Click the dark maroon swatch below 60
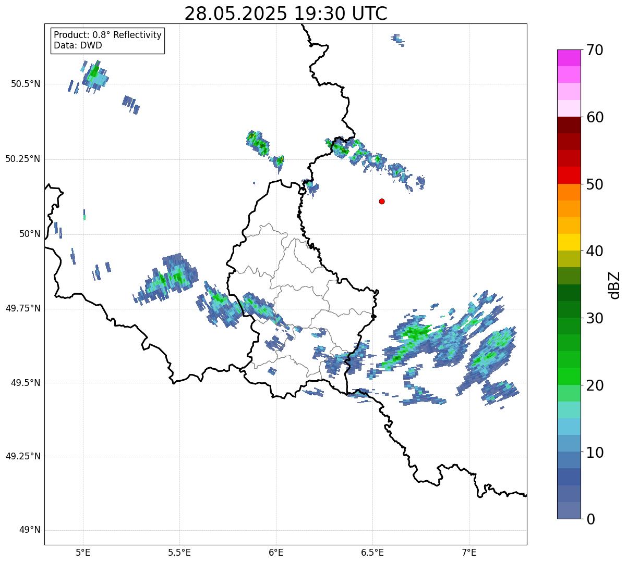 (x=569, y=125)
